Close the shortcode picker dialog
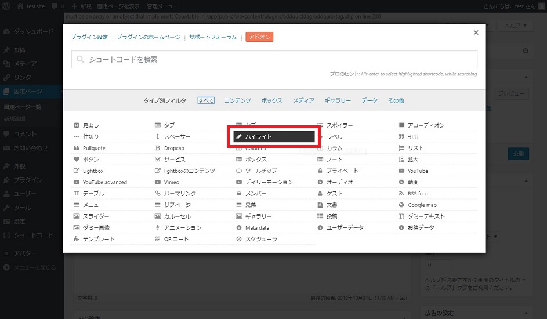 [x=476, y=33]
